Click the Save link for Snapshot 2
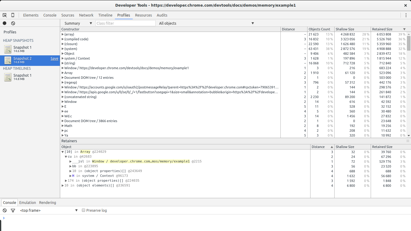 click(x=54, y=59)
